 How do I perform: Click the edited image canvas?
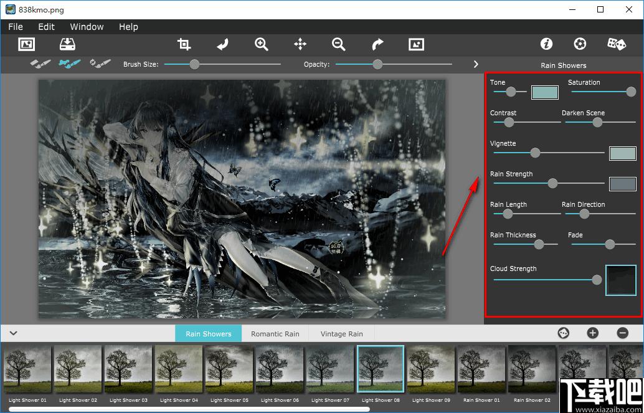[x=242, y=199]
